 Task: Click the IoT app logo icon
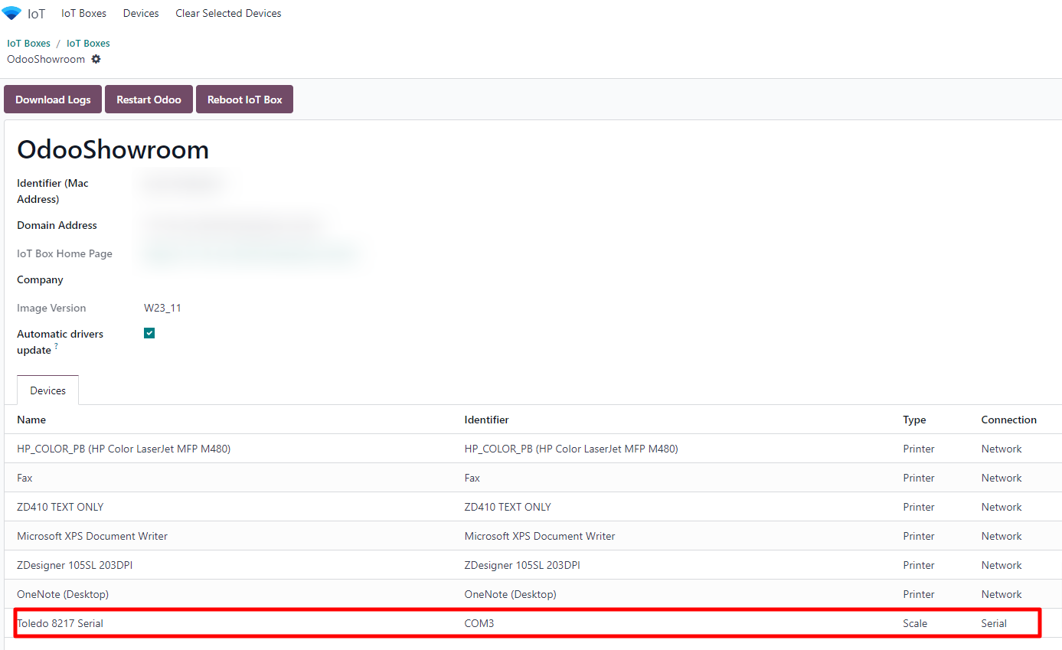(x=11, y=13)
